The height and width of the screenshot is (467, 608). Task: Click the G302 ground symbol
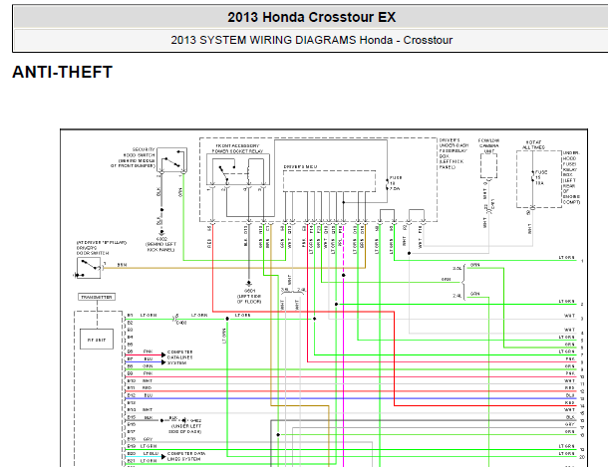[x=161, y=232]
